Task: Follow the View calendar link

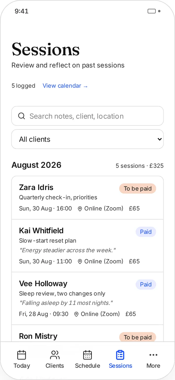Action: click(x=65, y=86)
